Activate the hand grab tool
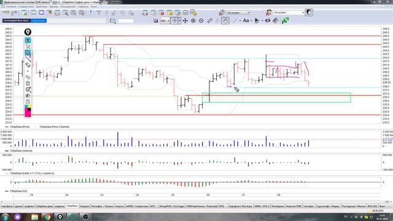Image resolution: width=393 pixels, height=221 pixels. pos(225,21)
